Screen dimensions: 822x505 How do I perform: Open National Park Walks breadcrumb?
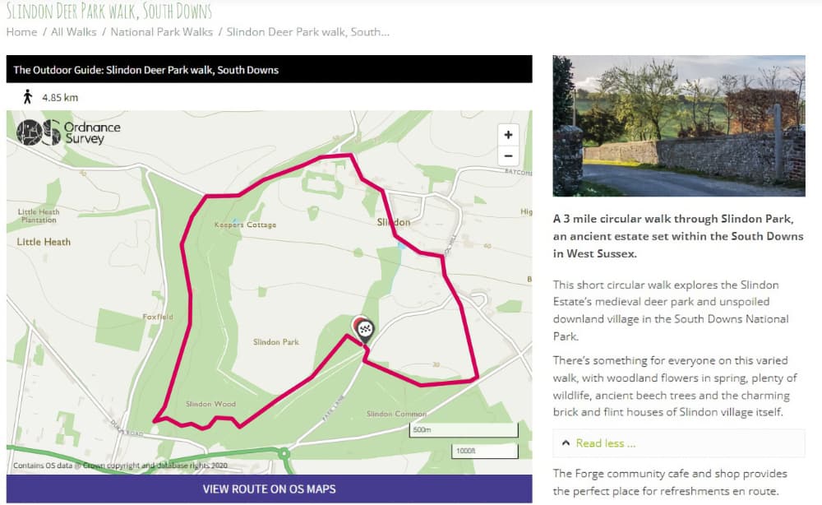tap(161, 32)
